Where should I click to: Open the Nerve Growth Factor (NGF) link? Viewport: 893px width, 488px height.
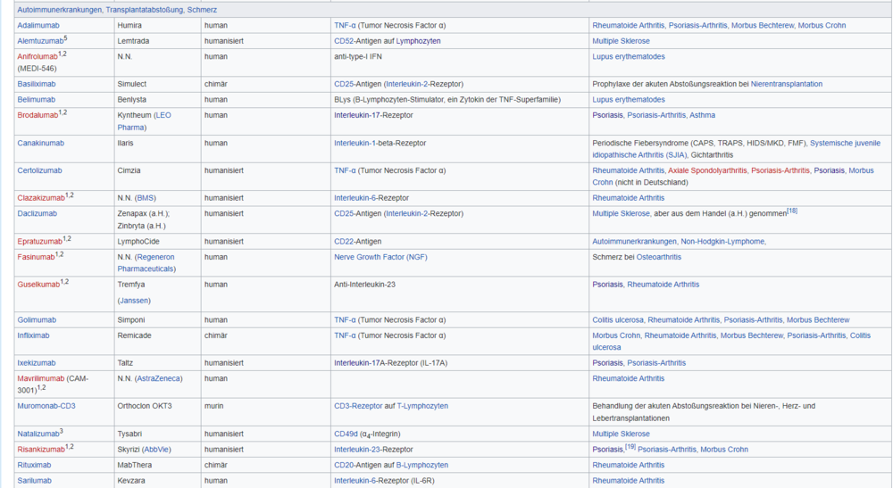pos(380,257)
